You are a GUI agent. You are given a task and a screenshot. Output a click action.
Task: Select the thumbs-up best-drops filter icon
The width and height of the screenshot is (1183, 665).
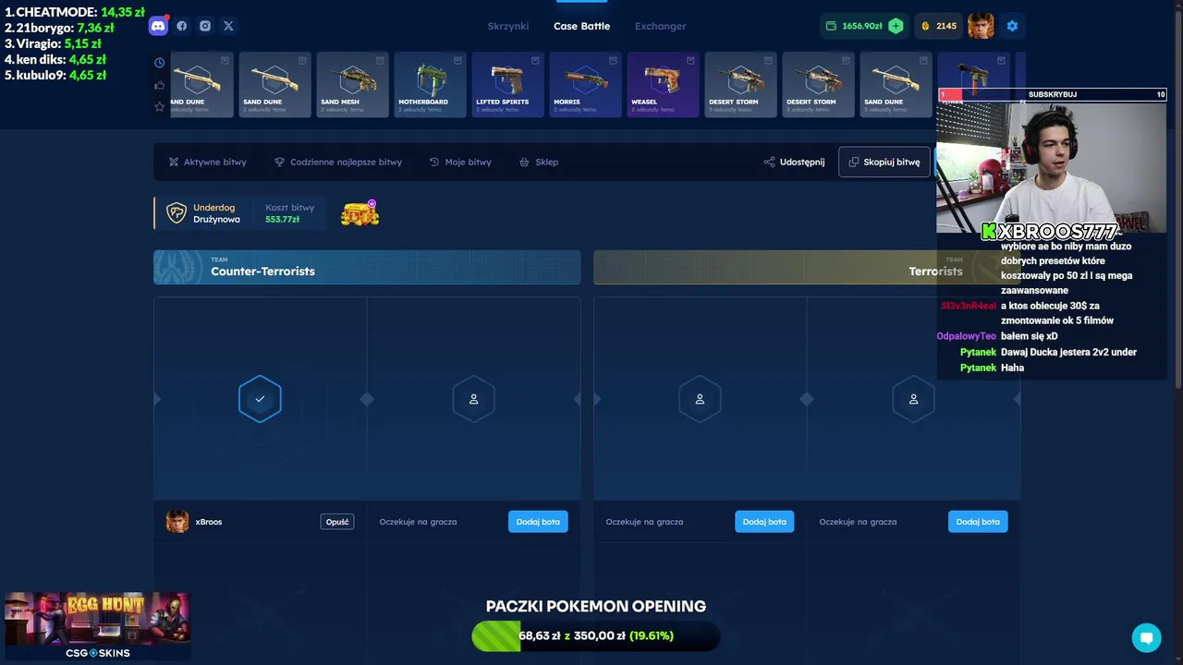[x=159, y=85]
